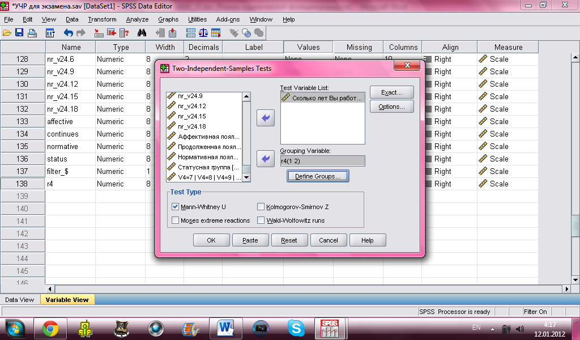Open the Utilities menu
Screen dimensions: 580x340
(198, 19)
